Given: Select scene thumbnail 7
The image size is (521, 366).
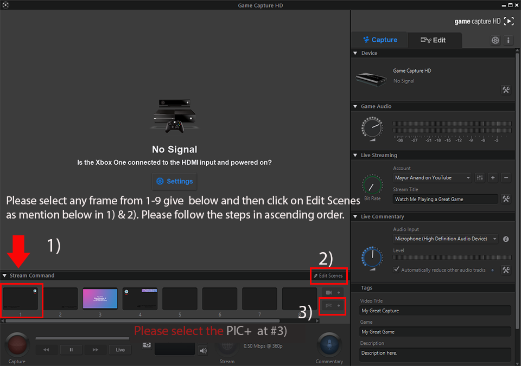Looking at the screenshot, I should tap(259, 299).
